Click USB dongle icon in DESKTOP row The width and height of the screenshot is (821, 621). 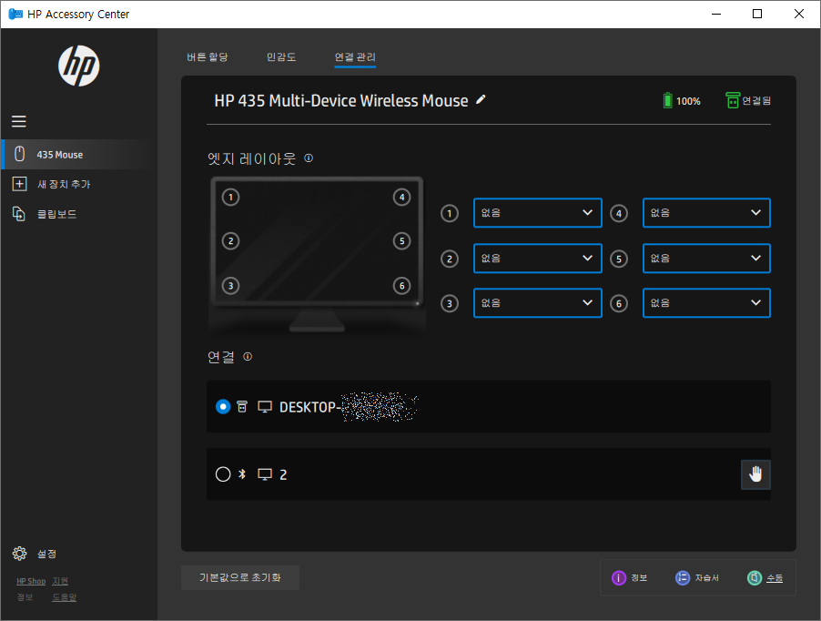tap(242, 406)
